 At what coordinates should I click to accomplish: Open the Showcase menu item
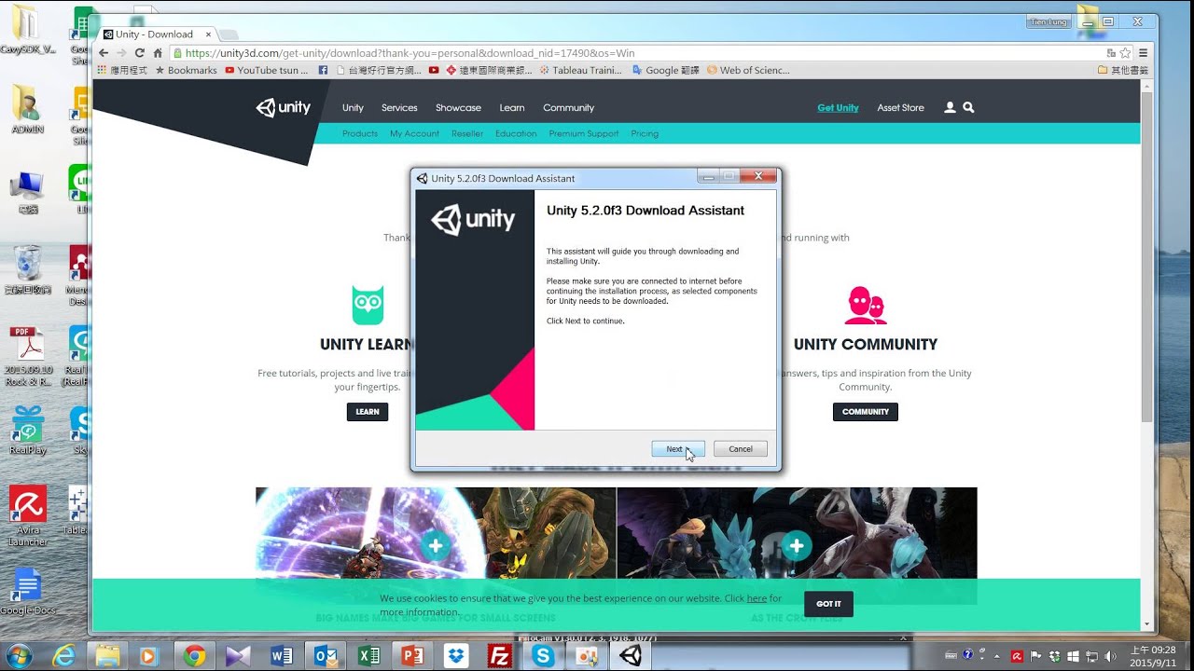coord(458,108)
